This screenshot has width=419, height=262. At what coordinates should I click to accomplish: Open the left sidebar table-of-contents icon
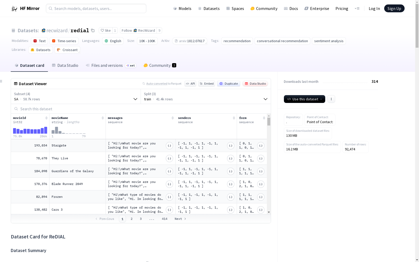point(1,81)
